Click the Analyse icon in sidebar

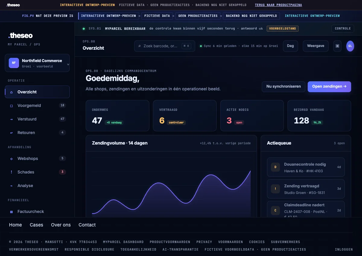click(11, 186)
